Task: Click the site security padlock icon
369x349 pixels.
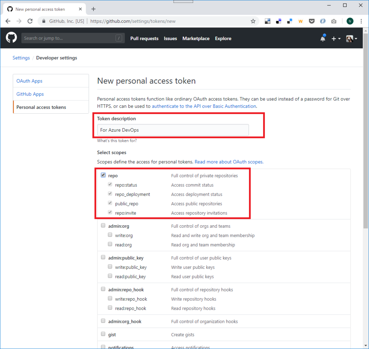Action: 44,21
